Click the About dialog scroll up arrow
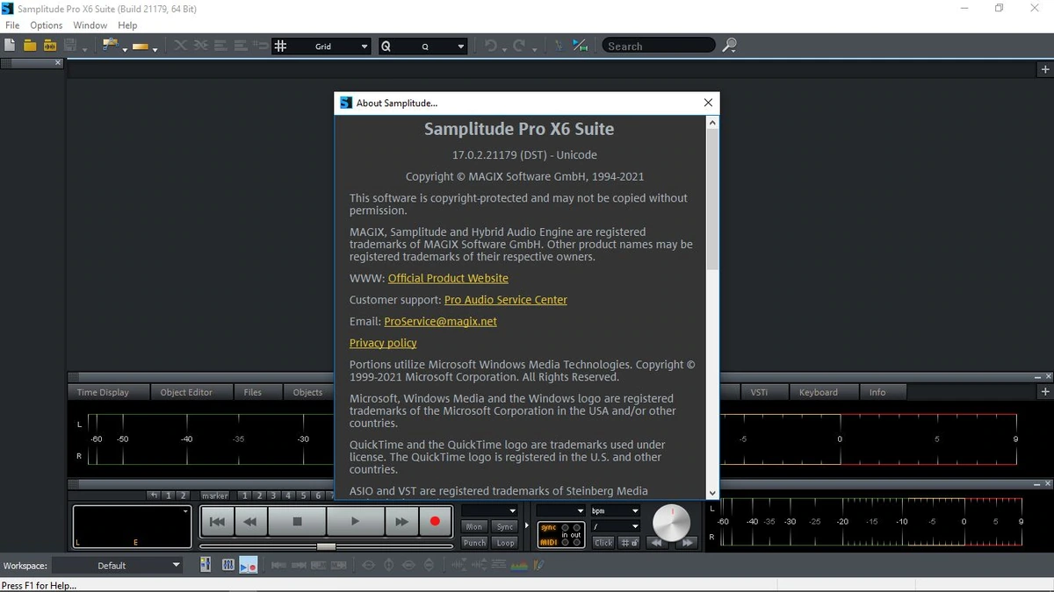This screenshot has height=592, width=1054. point(712,123)
